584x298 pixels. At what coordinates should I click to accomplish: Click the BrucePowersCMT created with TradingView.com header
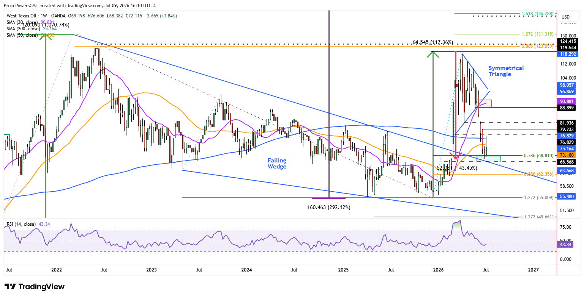pyautogui.click(x=79, y=6)
